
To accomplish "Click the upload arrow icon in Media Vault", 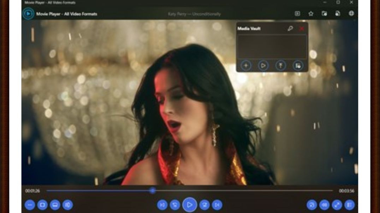I will pos(280,66).
